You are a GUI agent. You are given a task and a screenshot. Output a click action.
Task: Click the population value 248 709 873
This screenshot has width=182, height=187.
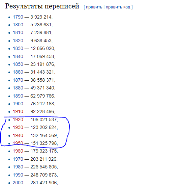pyautogui.click(x=43, y=175)
